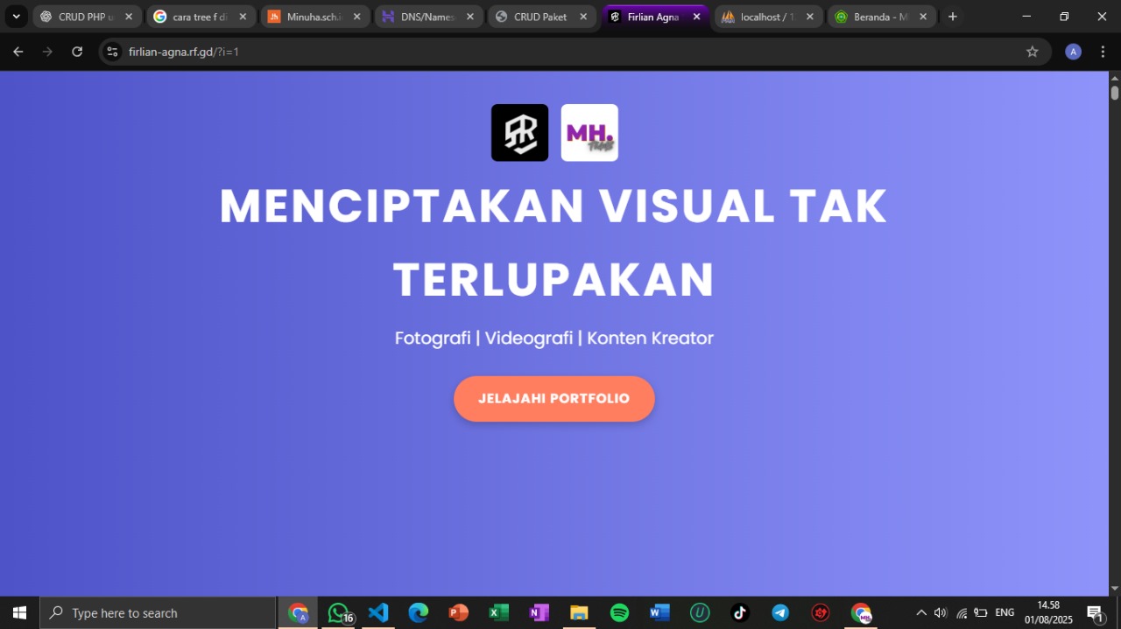Click the site information icon in address bar

pyautogui.click(x=111, y=52)
